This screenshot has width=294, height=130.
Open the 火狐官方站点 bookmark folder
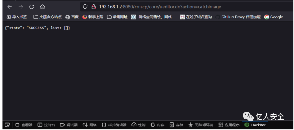pos(48,17)
